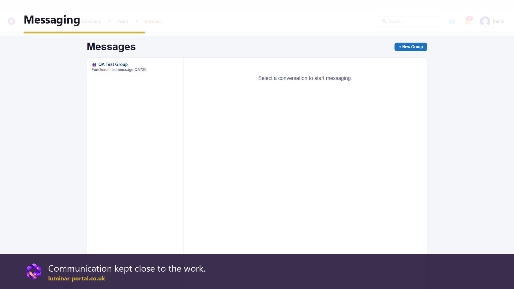
Task: Open the Demo user menu
Action: point(498,21)
